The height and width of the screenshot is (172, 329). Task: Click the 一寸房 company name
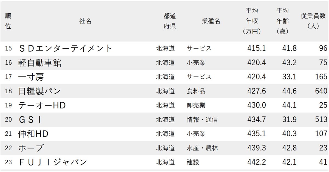[x=31, y=77]
